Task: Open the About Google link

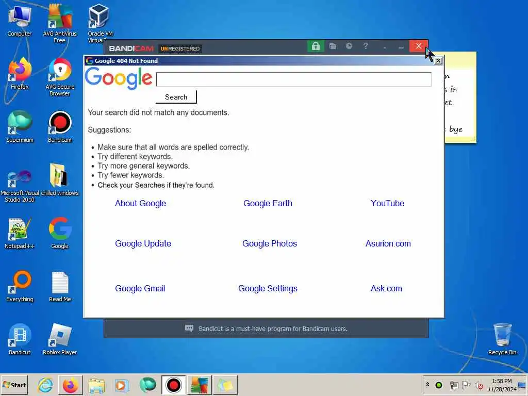Action: point(140,203)
